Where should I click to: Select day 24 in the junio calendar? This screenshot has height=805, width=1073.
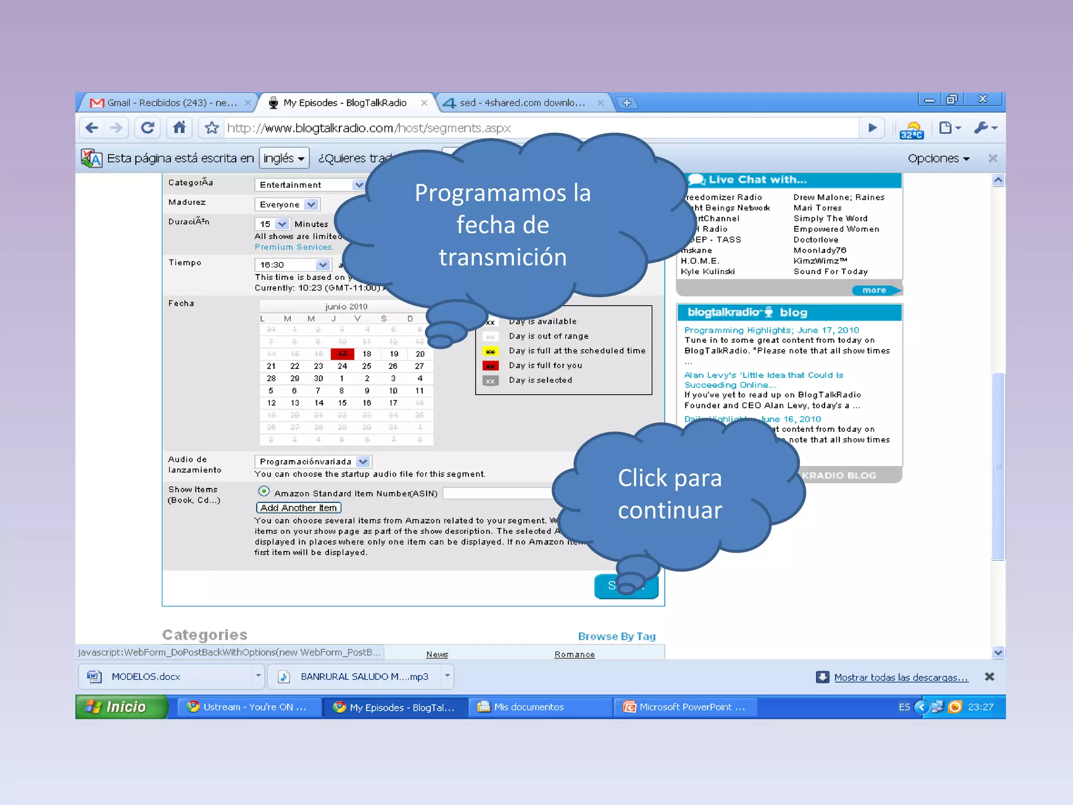coord(342,366)
